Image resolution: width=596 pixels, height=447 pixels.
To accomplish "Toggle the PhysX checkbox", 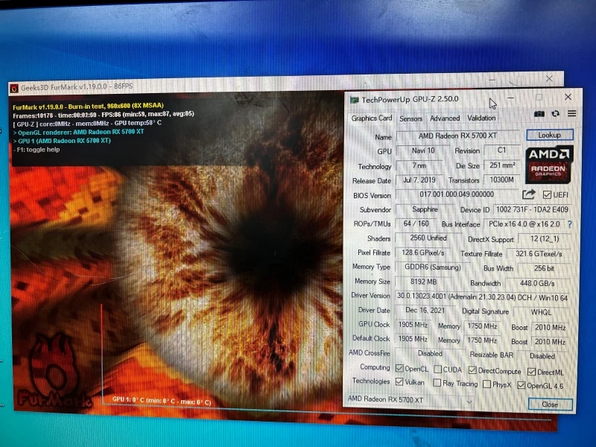I will click(x=486, y=384).
